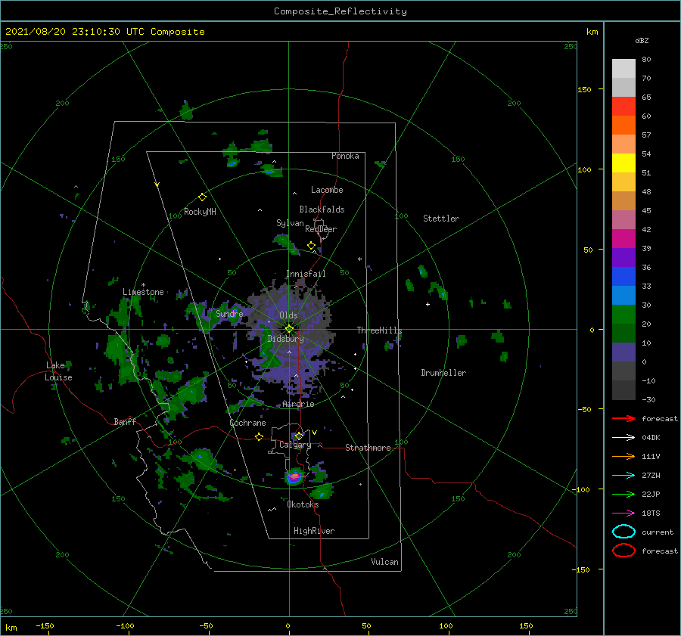Click the Cochrane city label
This screenshot has width=681, height=636.
point(247,423)
